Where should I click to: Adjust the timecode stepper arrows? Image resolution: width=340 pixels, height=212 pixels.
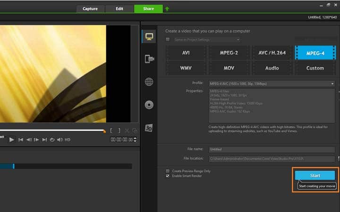click(135, 140)
